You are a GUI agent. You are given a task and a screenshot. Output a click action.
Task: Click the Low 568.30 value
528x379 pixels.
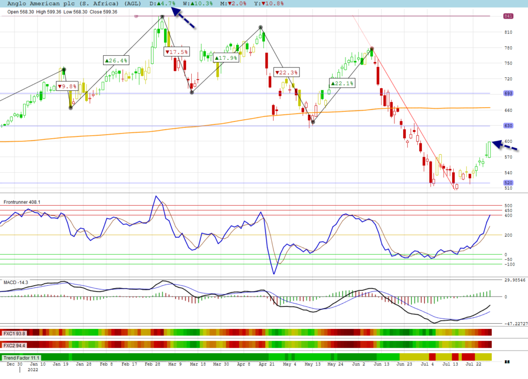[75, 12]
